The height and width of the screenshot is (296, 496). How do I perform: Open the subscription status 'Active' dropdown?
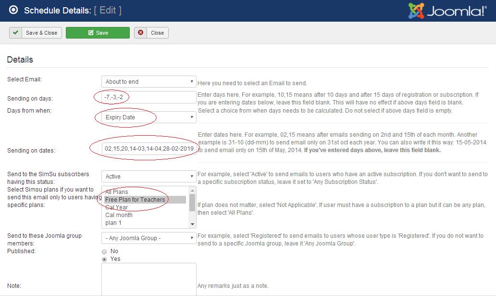(x=149, y=177)
